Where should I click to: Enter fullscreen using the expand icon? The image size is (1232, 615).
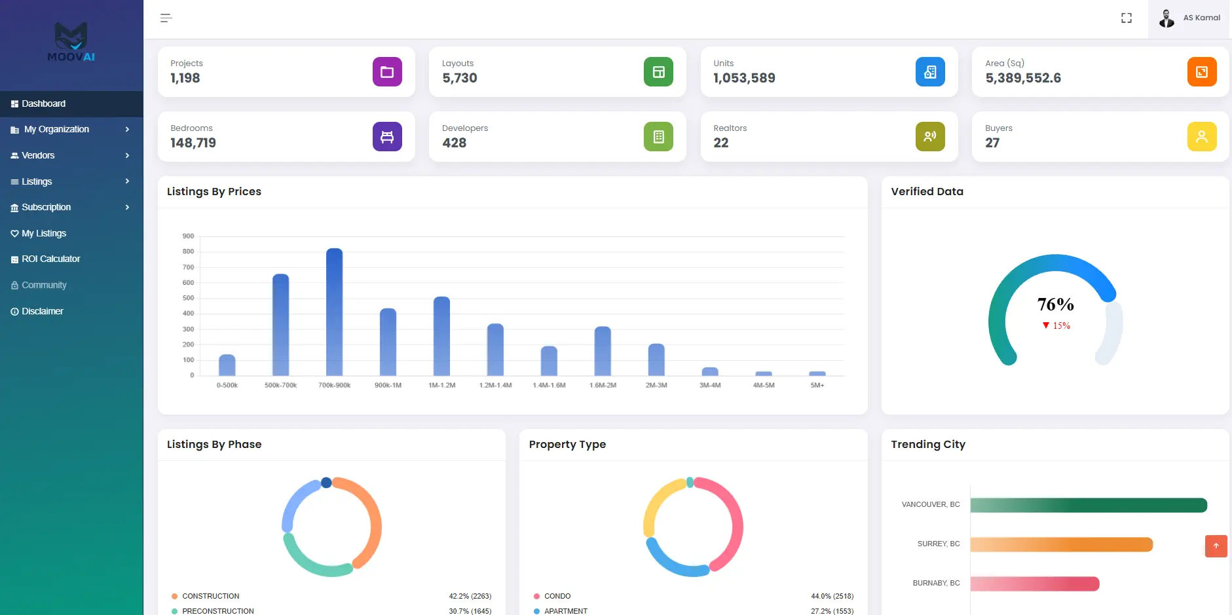pos(1126,18)
